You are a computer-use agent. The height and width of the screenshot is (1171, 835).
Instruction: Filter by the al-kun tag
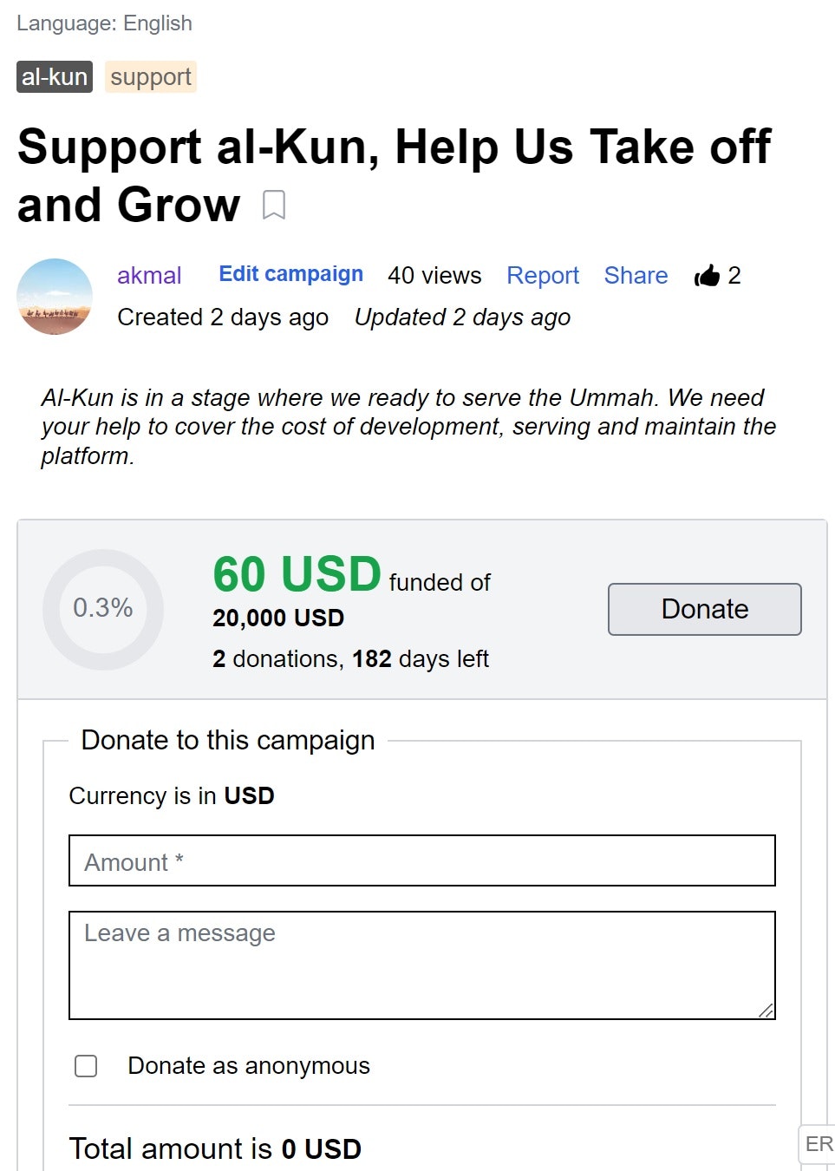click(x=55, y=77)
